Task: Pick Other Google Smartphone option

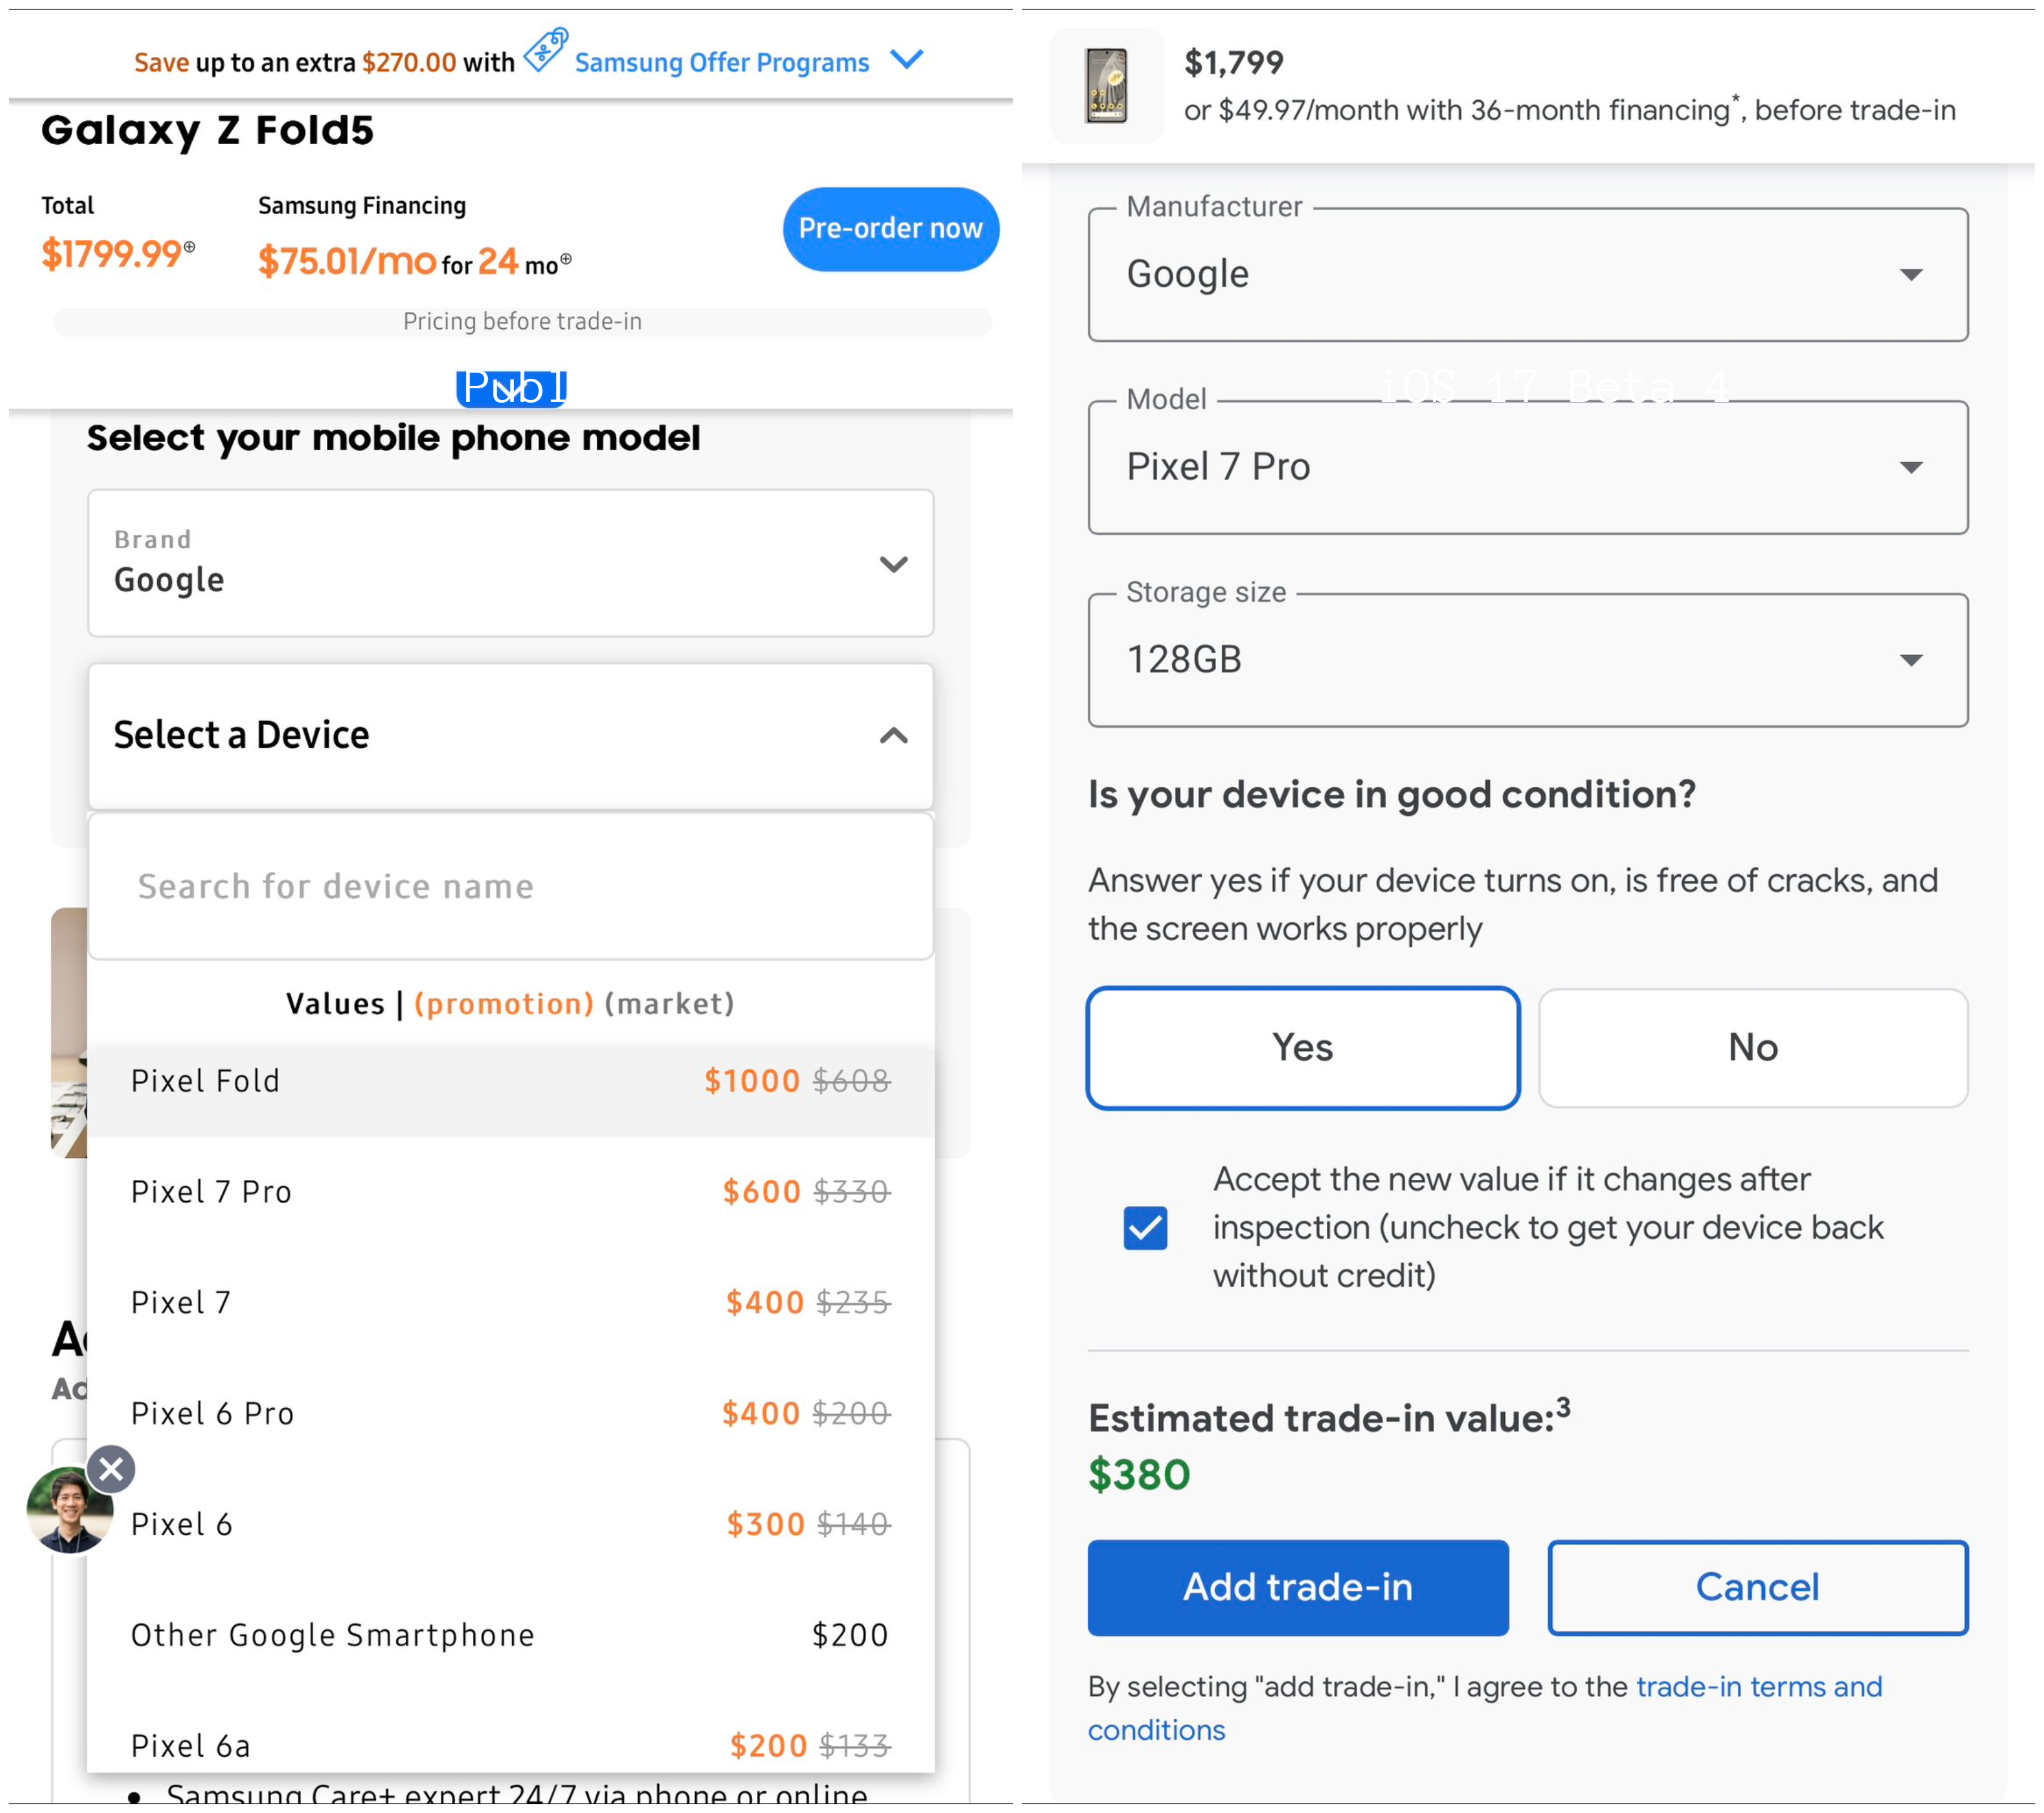Action: coord(510,1635)
